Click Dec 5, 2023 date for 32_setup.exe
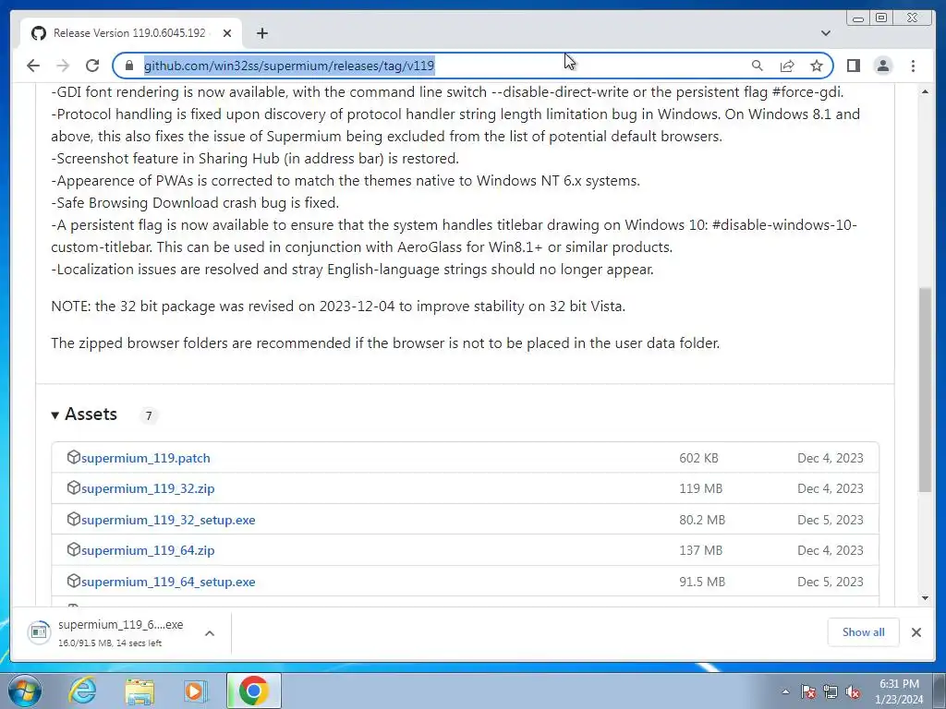Screen dimensions: 946x709 point(831,520)
